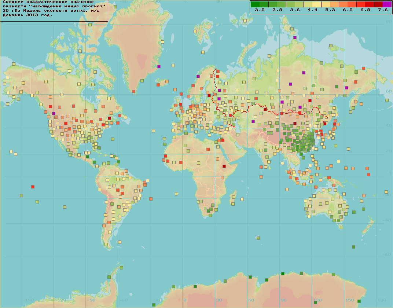Select the magenta station marker on Greenland's east coast

(x=159, y=67)
